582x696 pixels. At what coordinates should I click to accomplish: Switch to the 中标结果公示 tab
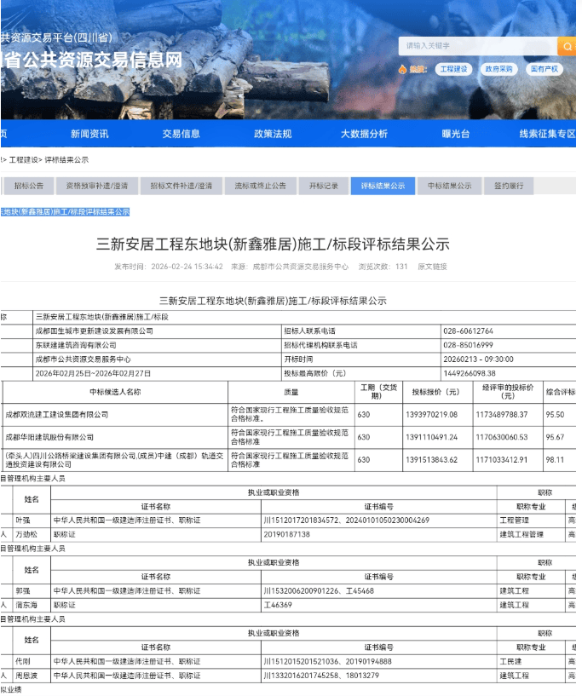click(449, 186)
